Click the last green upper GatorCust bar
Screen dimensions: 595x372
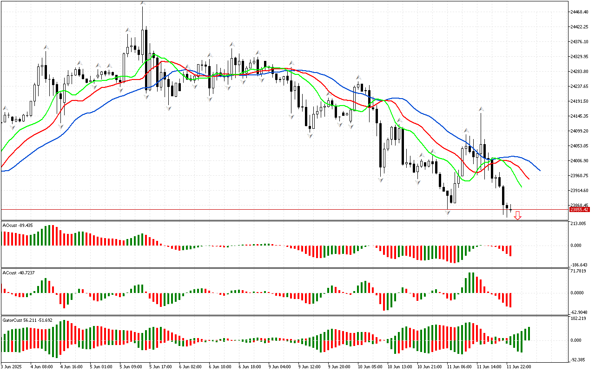tap(529, 333)
